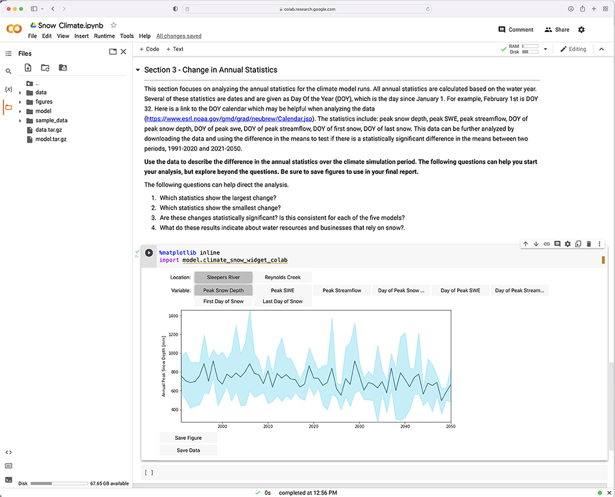The width and height of the screenshot is (615, 497).
Task: Select Reynolds Creek location
Action: (283, 277)
